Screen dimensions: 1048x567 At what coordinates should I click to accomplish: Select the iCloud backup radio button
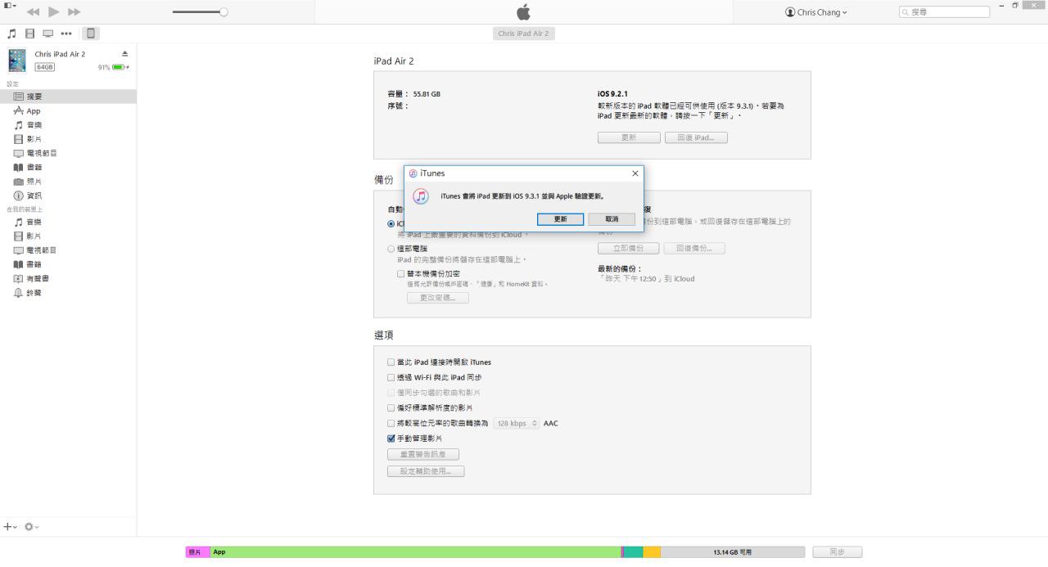click(391, 223)
